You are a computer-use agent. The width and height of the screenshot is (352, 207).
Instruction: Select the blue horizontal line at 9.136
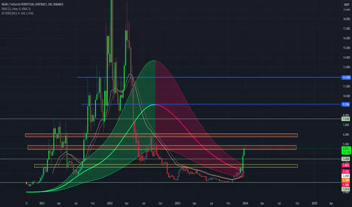(x=211, y=104)
